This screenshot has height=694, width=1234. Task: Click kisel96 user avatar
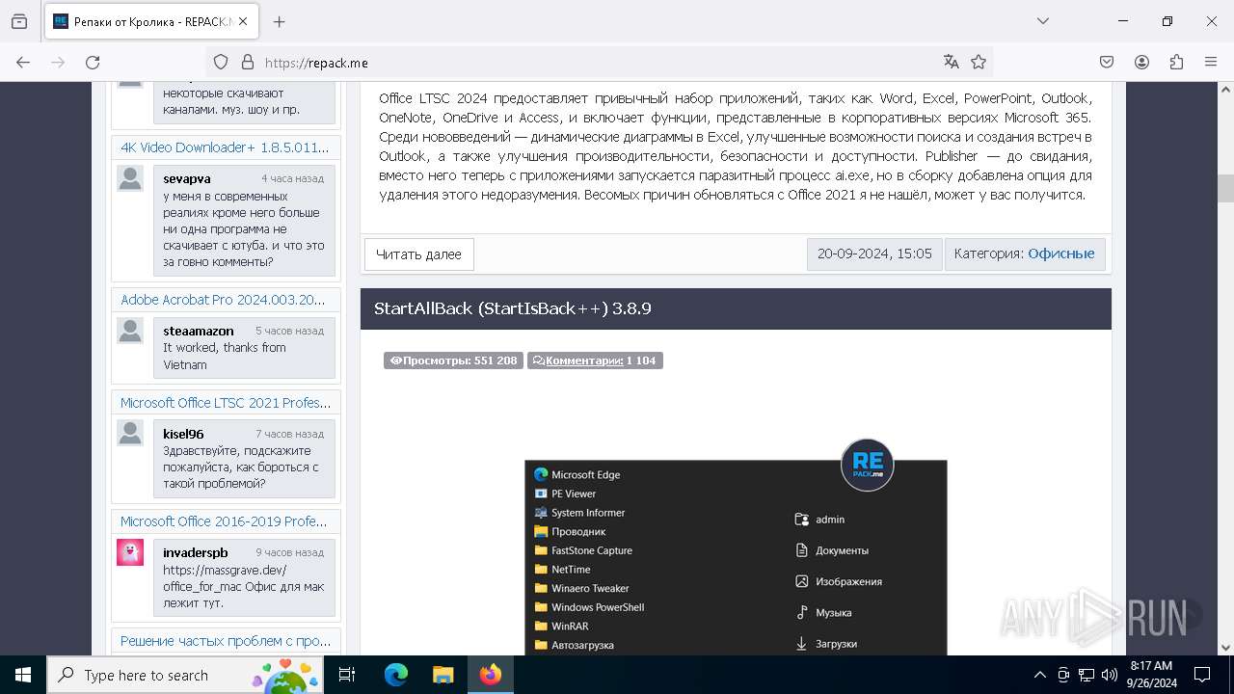[130, 433]
